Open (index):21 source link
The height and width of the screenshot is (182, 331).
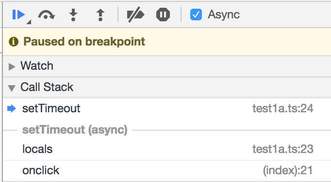288,170
